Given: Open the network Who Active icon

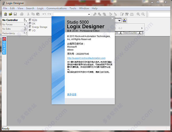Looking at the screenshot, I should tap(124, 20).
